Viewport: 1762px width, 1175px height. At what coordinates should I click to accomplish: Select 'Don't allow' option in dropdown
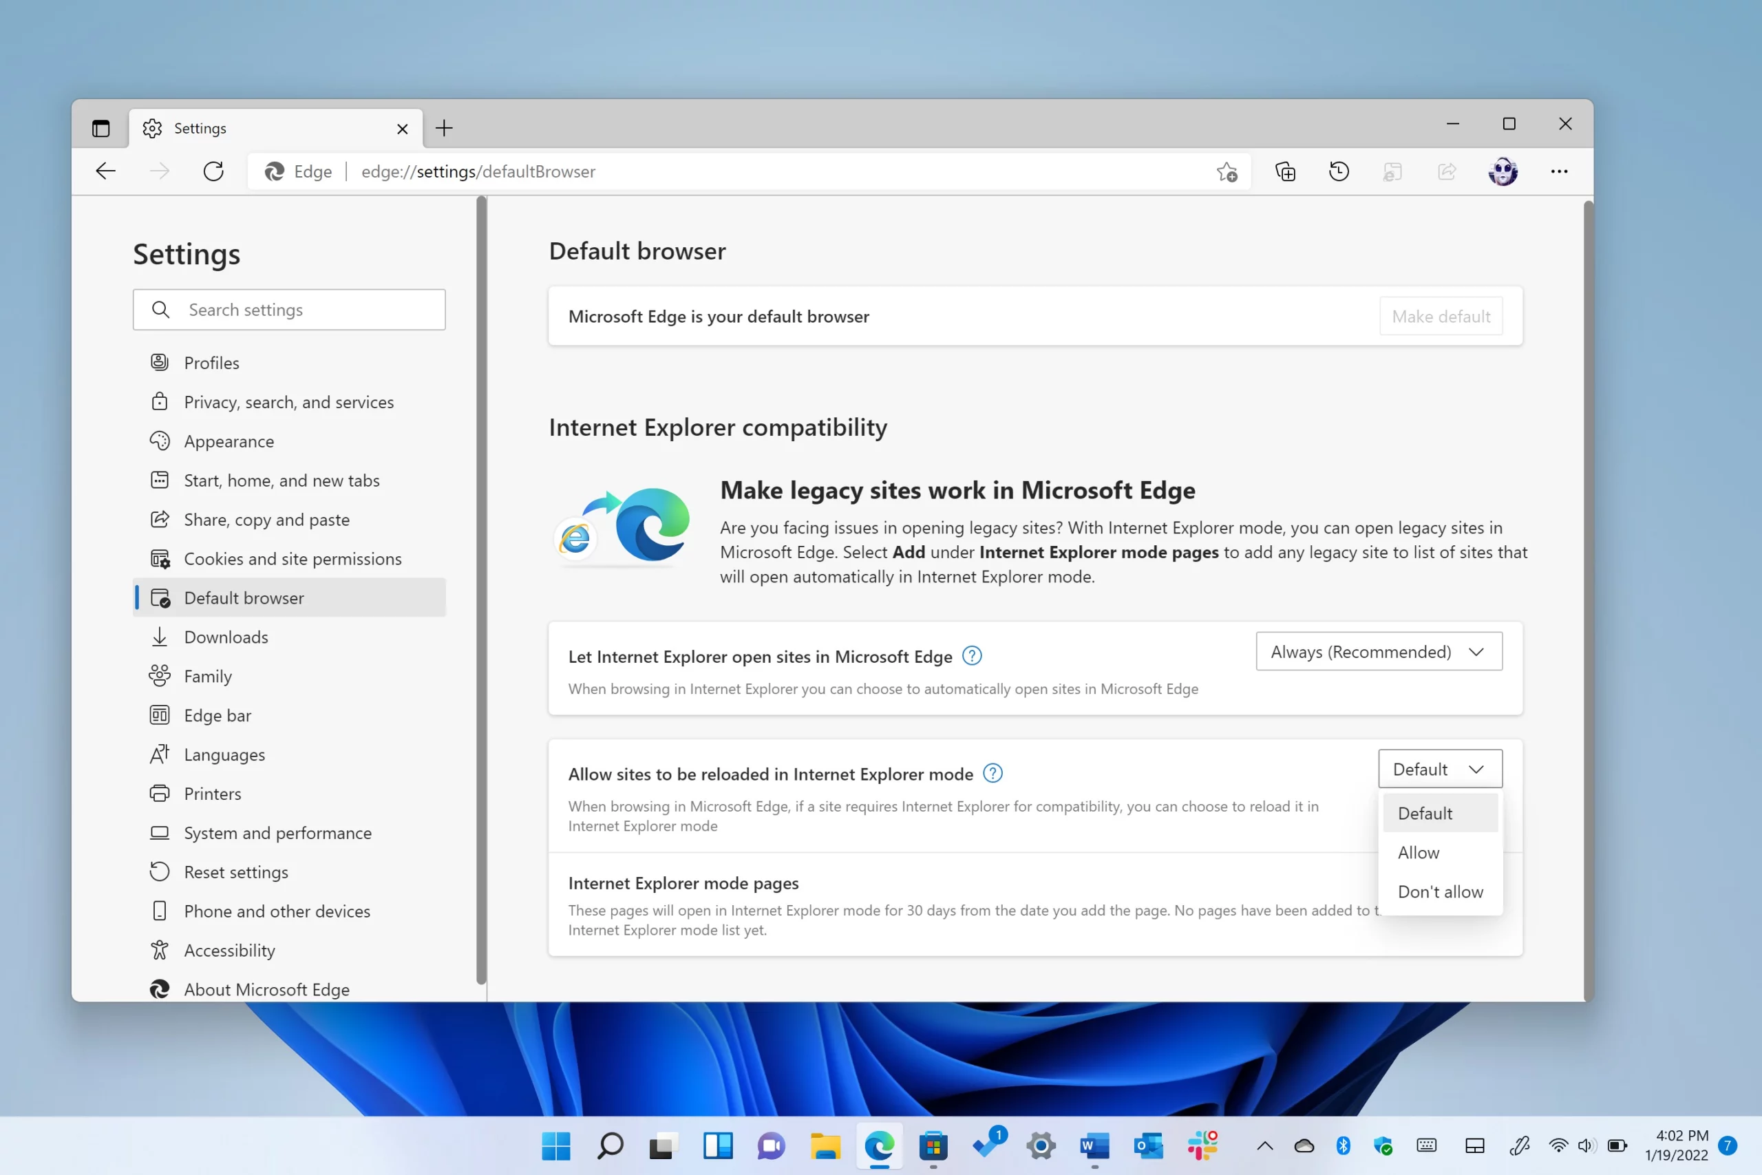point(1439,891)
